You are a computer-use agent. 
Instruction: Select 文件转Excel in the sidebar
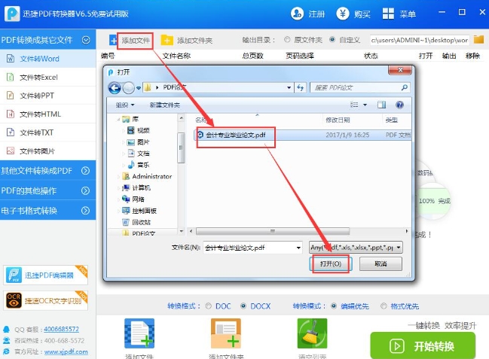(x=47, y=77)
